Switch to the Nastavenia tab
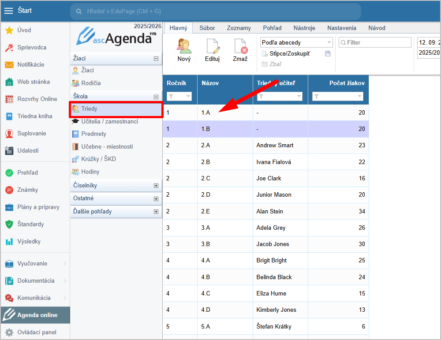The image size is (441, 340). click(x=341, y=28)
